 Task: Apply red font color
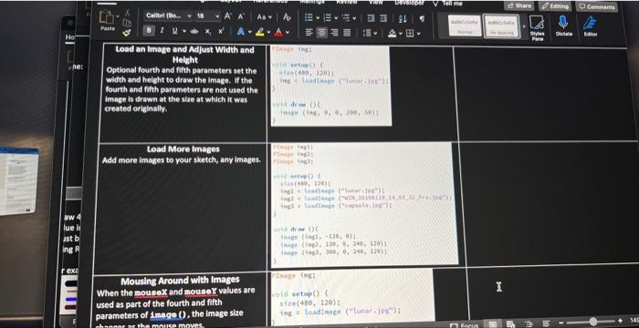pyautogui.click(x=278, y=32)
